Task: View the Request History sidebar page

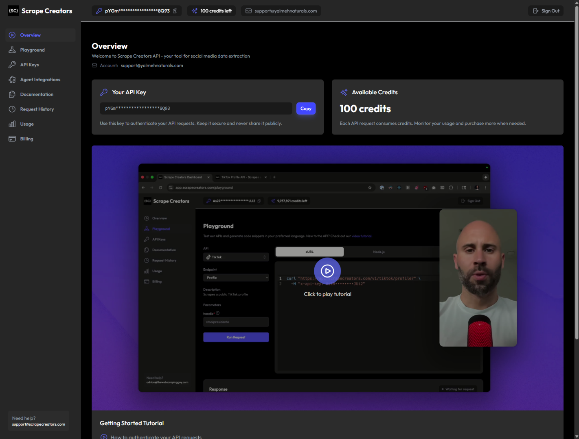Action: pos(41,109)
